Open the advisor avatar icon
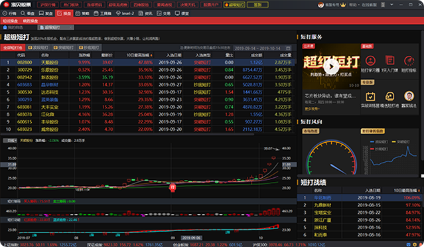Viewport: 424px width, 247px height. [409, 96]
